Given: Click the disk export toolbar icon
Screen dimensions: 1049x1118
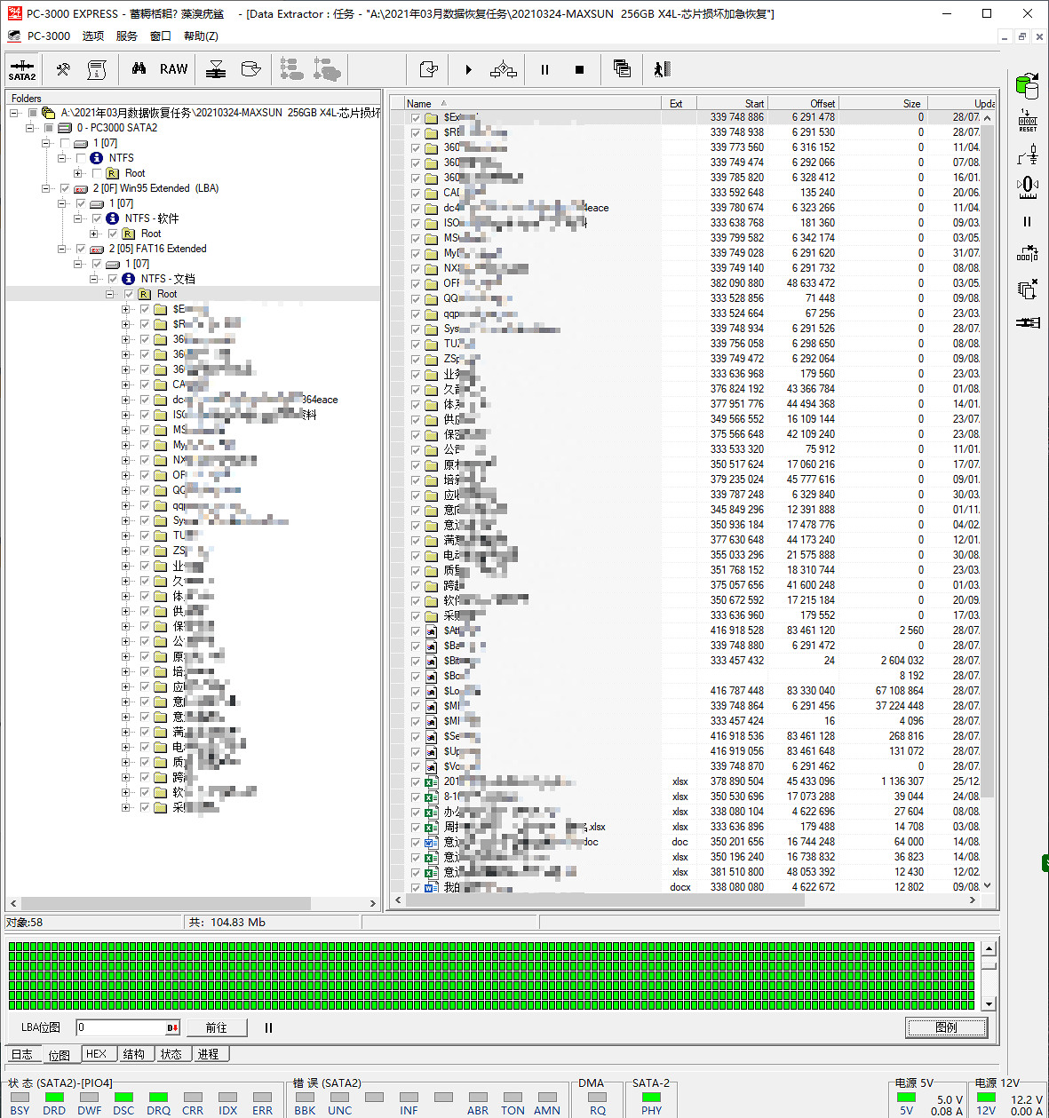Looking at the screenshot, I should click(216, 69).
